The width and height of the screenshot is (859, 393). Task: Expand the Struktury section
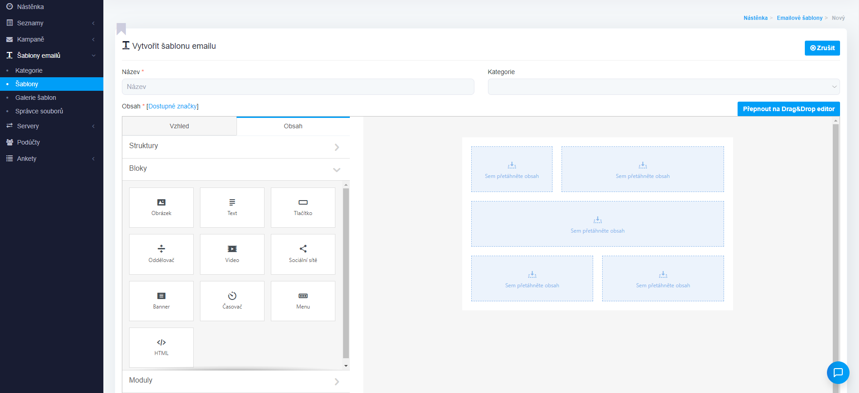pos(236,147)
